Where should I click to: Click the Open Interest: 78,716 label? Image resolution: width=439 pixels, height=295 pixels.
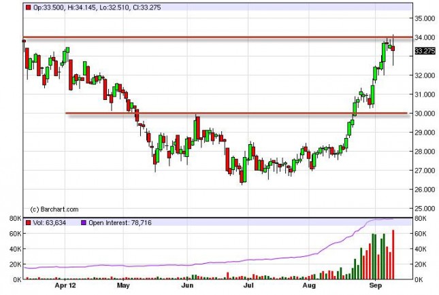point(120,222)
